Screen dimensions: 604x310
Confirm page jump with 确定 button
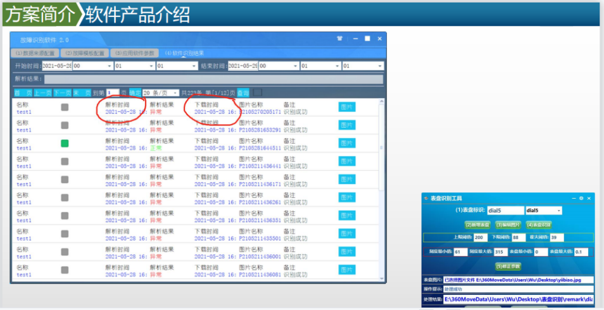(135, 93)
